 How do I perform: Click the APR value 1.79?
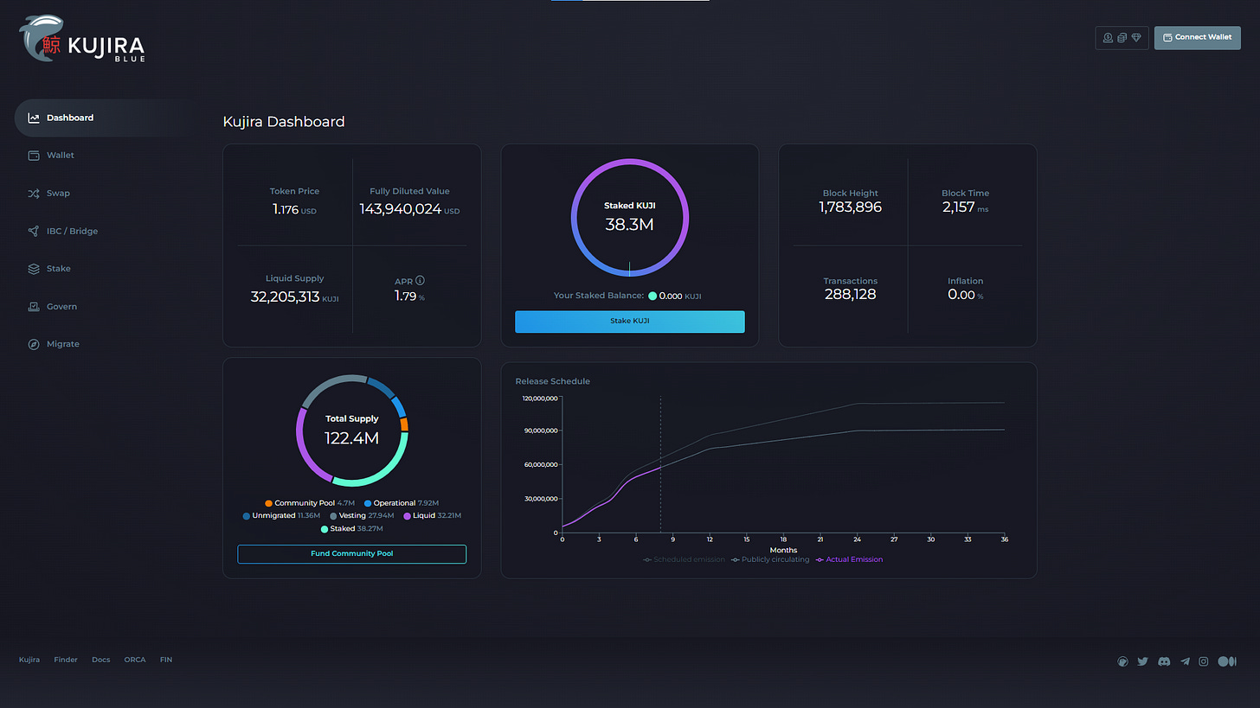click(x=405, y=297)
